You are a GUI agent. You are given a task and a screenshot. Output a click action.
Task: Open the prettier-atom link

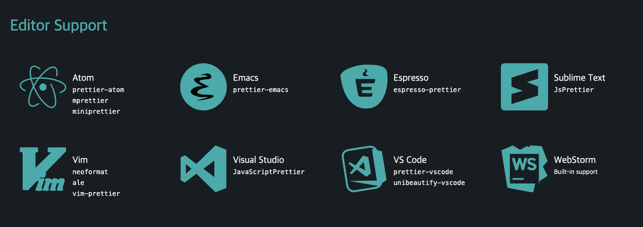[98, 90]
